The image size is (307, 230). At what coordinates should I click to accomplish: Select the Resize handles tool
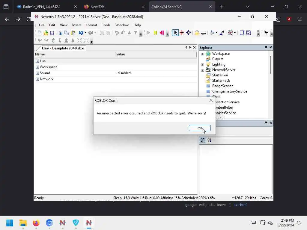coord(189,33)
